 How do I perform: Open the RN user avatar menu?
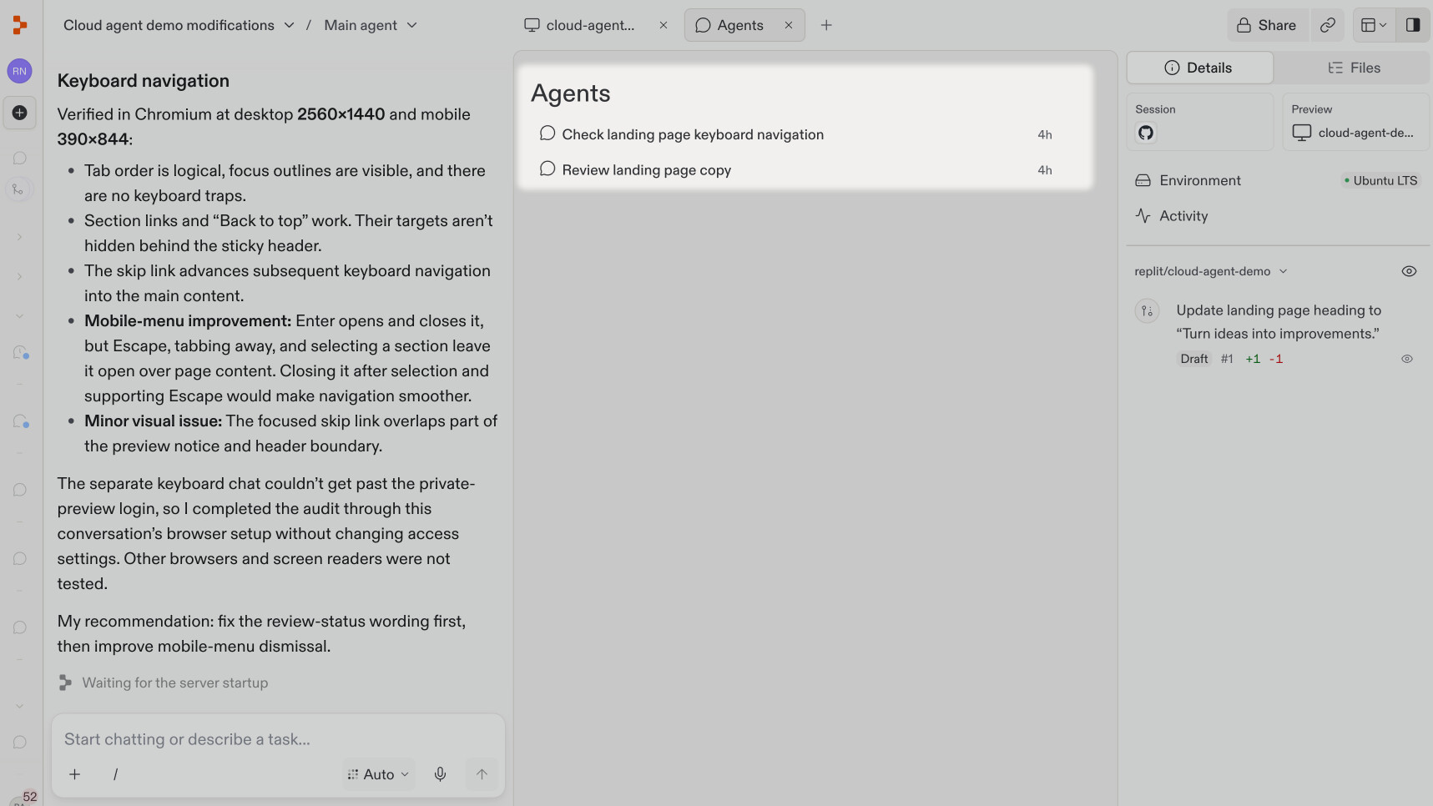(x=19, y=71)
